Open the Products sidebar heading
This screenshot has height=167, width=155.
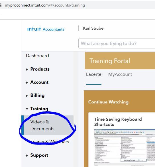pyautogui.click(x=40, y=69)
